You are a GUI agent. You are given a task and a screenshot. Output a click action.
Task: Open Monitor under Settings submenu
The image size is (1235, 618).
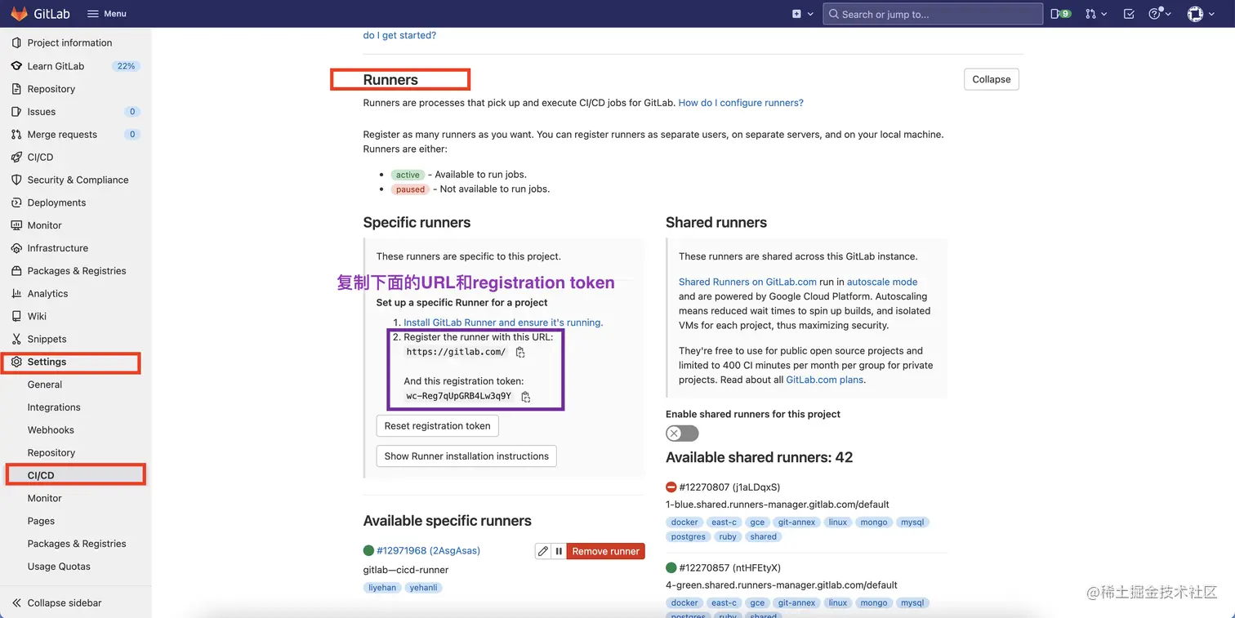45,498
